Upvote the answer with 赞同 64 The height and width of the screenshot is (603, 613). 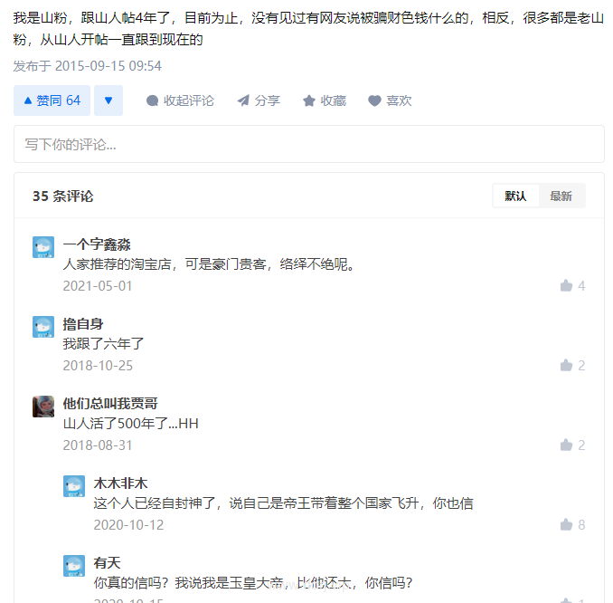pos(52,100)
